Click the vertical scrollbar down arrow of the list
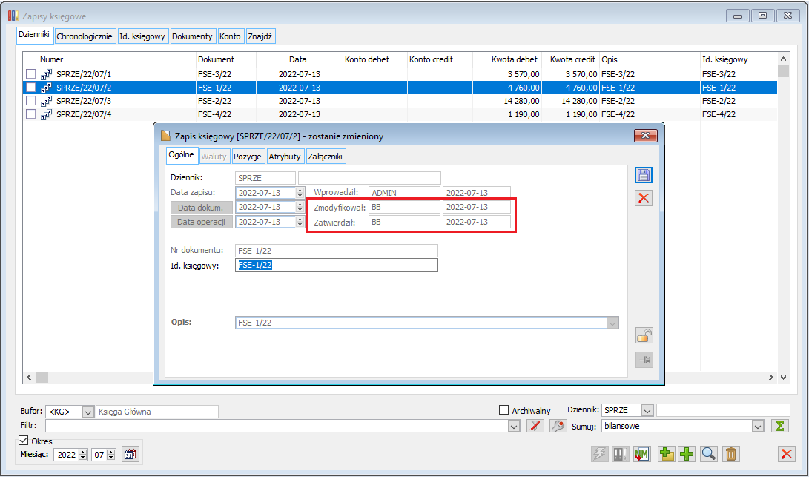The height and width of the screenshot is (477, 809). [783, 378]
